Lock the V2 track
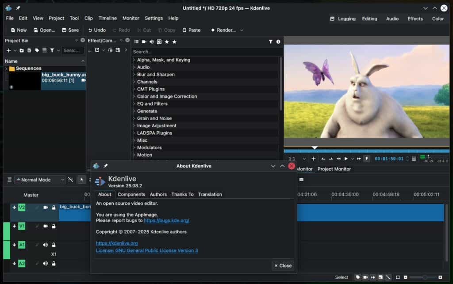 point(54,208)
